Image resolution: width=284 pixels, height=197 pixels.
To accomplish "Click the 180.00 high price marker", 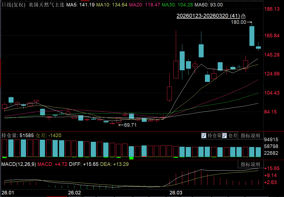I will pyautogui.click(x=238, y=22).
